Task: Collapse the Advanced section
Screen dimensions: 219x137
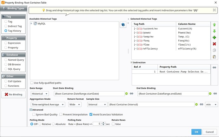Action: tap(31, 110)
